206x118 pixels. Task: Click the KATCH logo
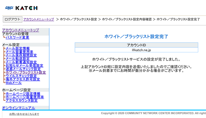tap(27, 8)
